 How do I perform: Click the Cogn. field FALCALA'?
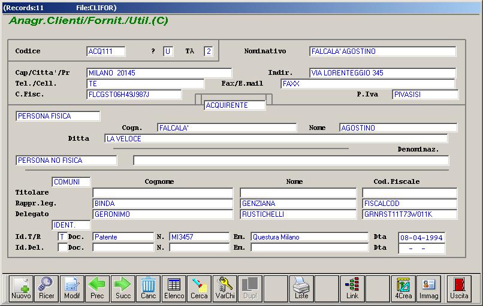[x=227, y=128]
